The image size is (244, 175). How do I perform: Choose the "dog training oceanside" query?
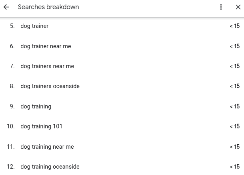point(50,167)
